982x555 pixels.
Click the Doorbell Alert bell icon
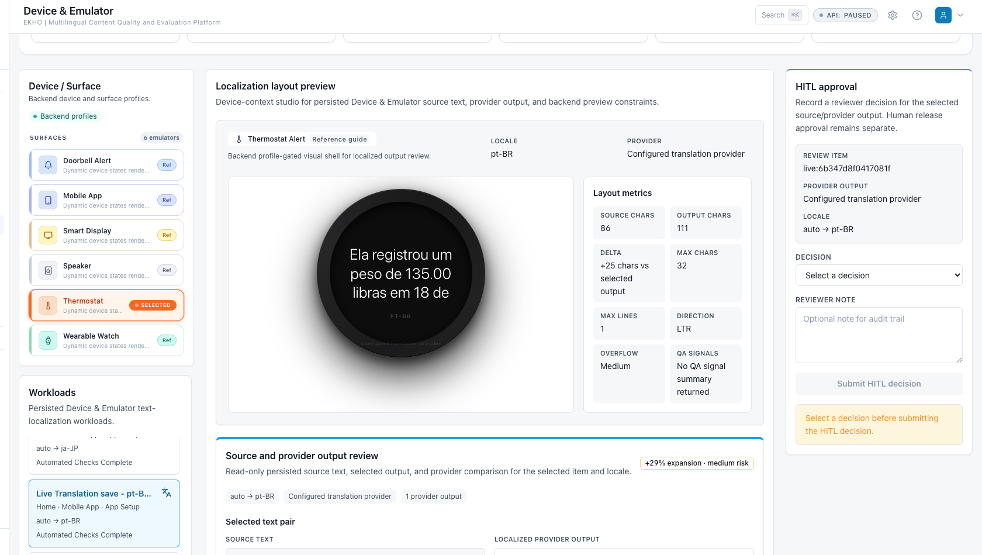[x=48, y=165]
